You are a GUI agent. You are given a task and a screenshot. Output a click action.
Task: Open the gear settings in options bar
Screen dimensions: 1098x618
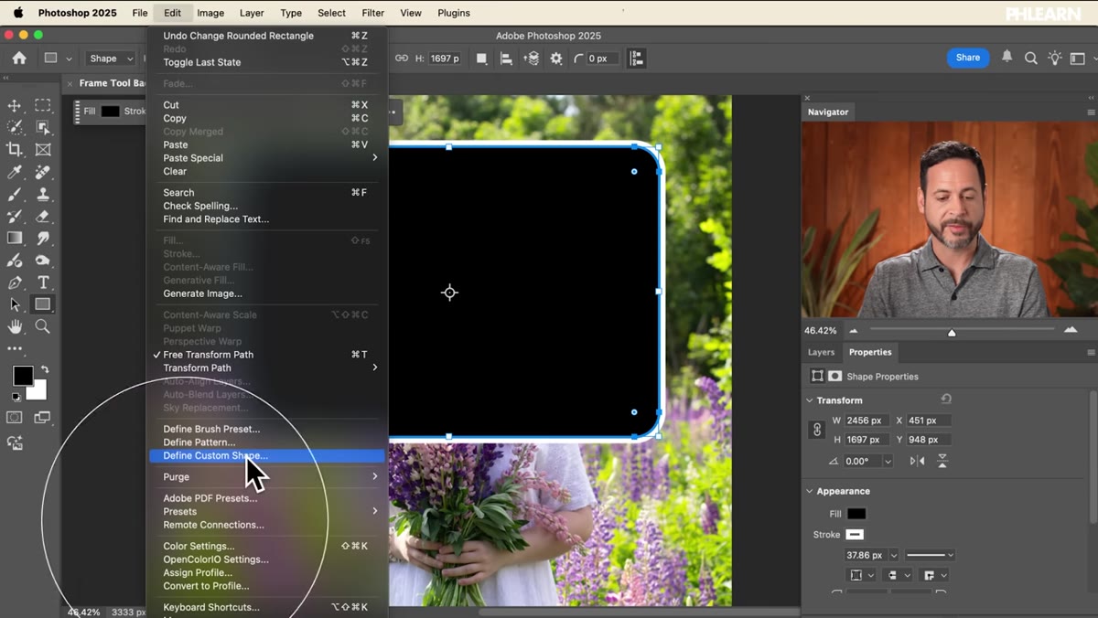556,59
